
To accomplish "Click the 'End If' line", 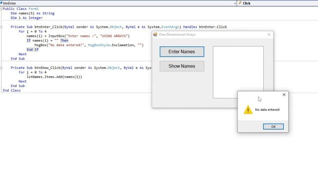I will 32,50.
